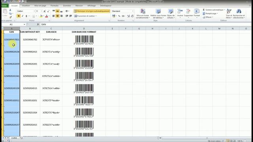The height and width of the screenshot is (142, 253).
Task: Click the percent style icon
Action: tap(119, 16)
